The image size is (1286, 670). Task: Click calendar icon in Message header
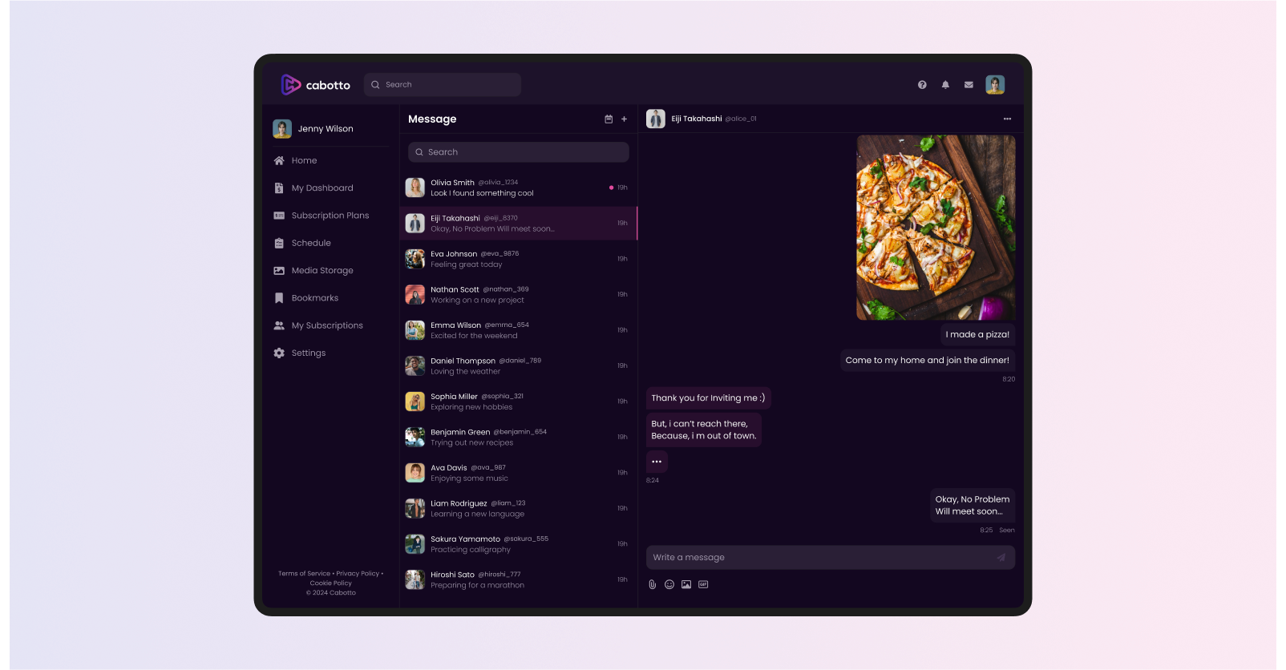pyautogui.click(x=609, y=119)
